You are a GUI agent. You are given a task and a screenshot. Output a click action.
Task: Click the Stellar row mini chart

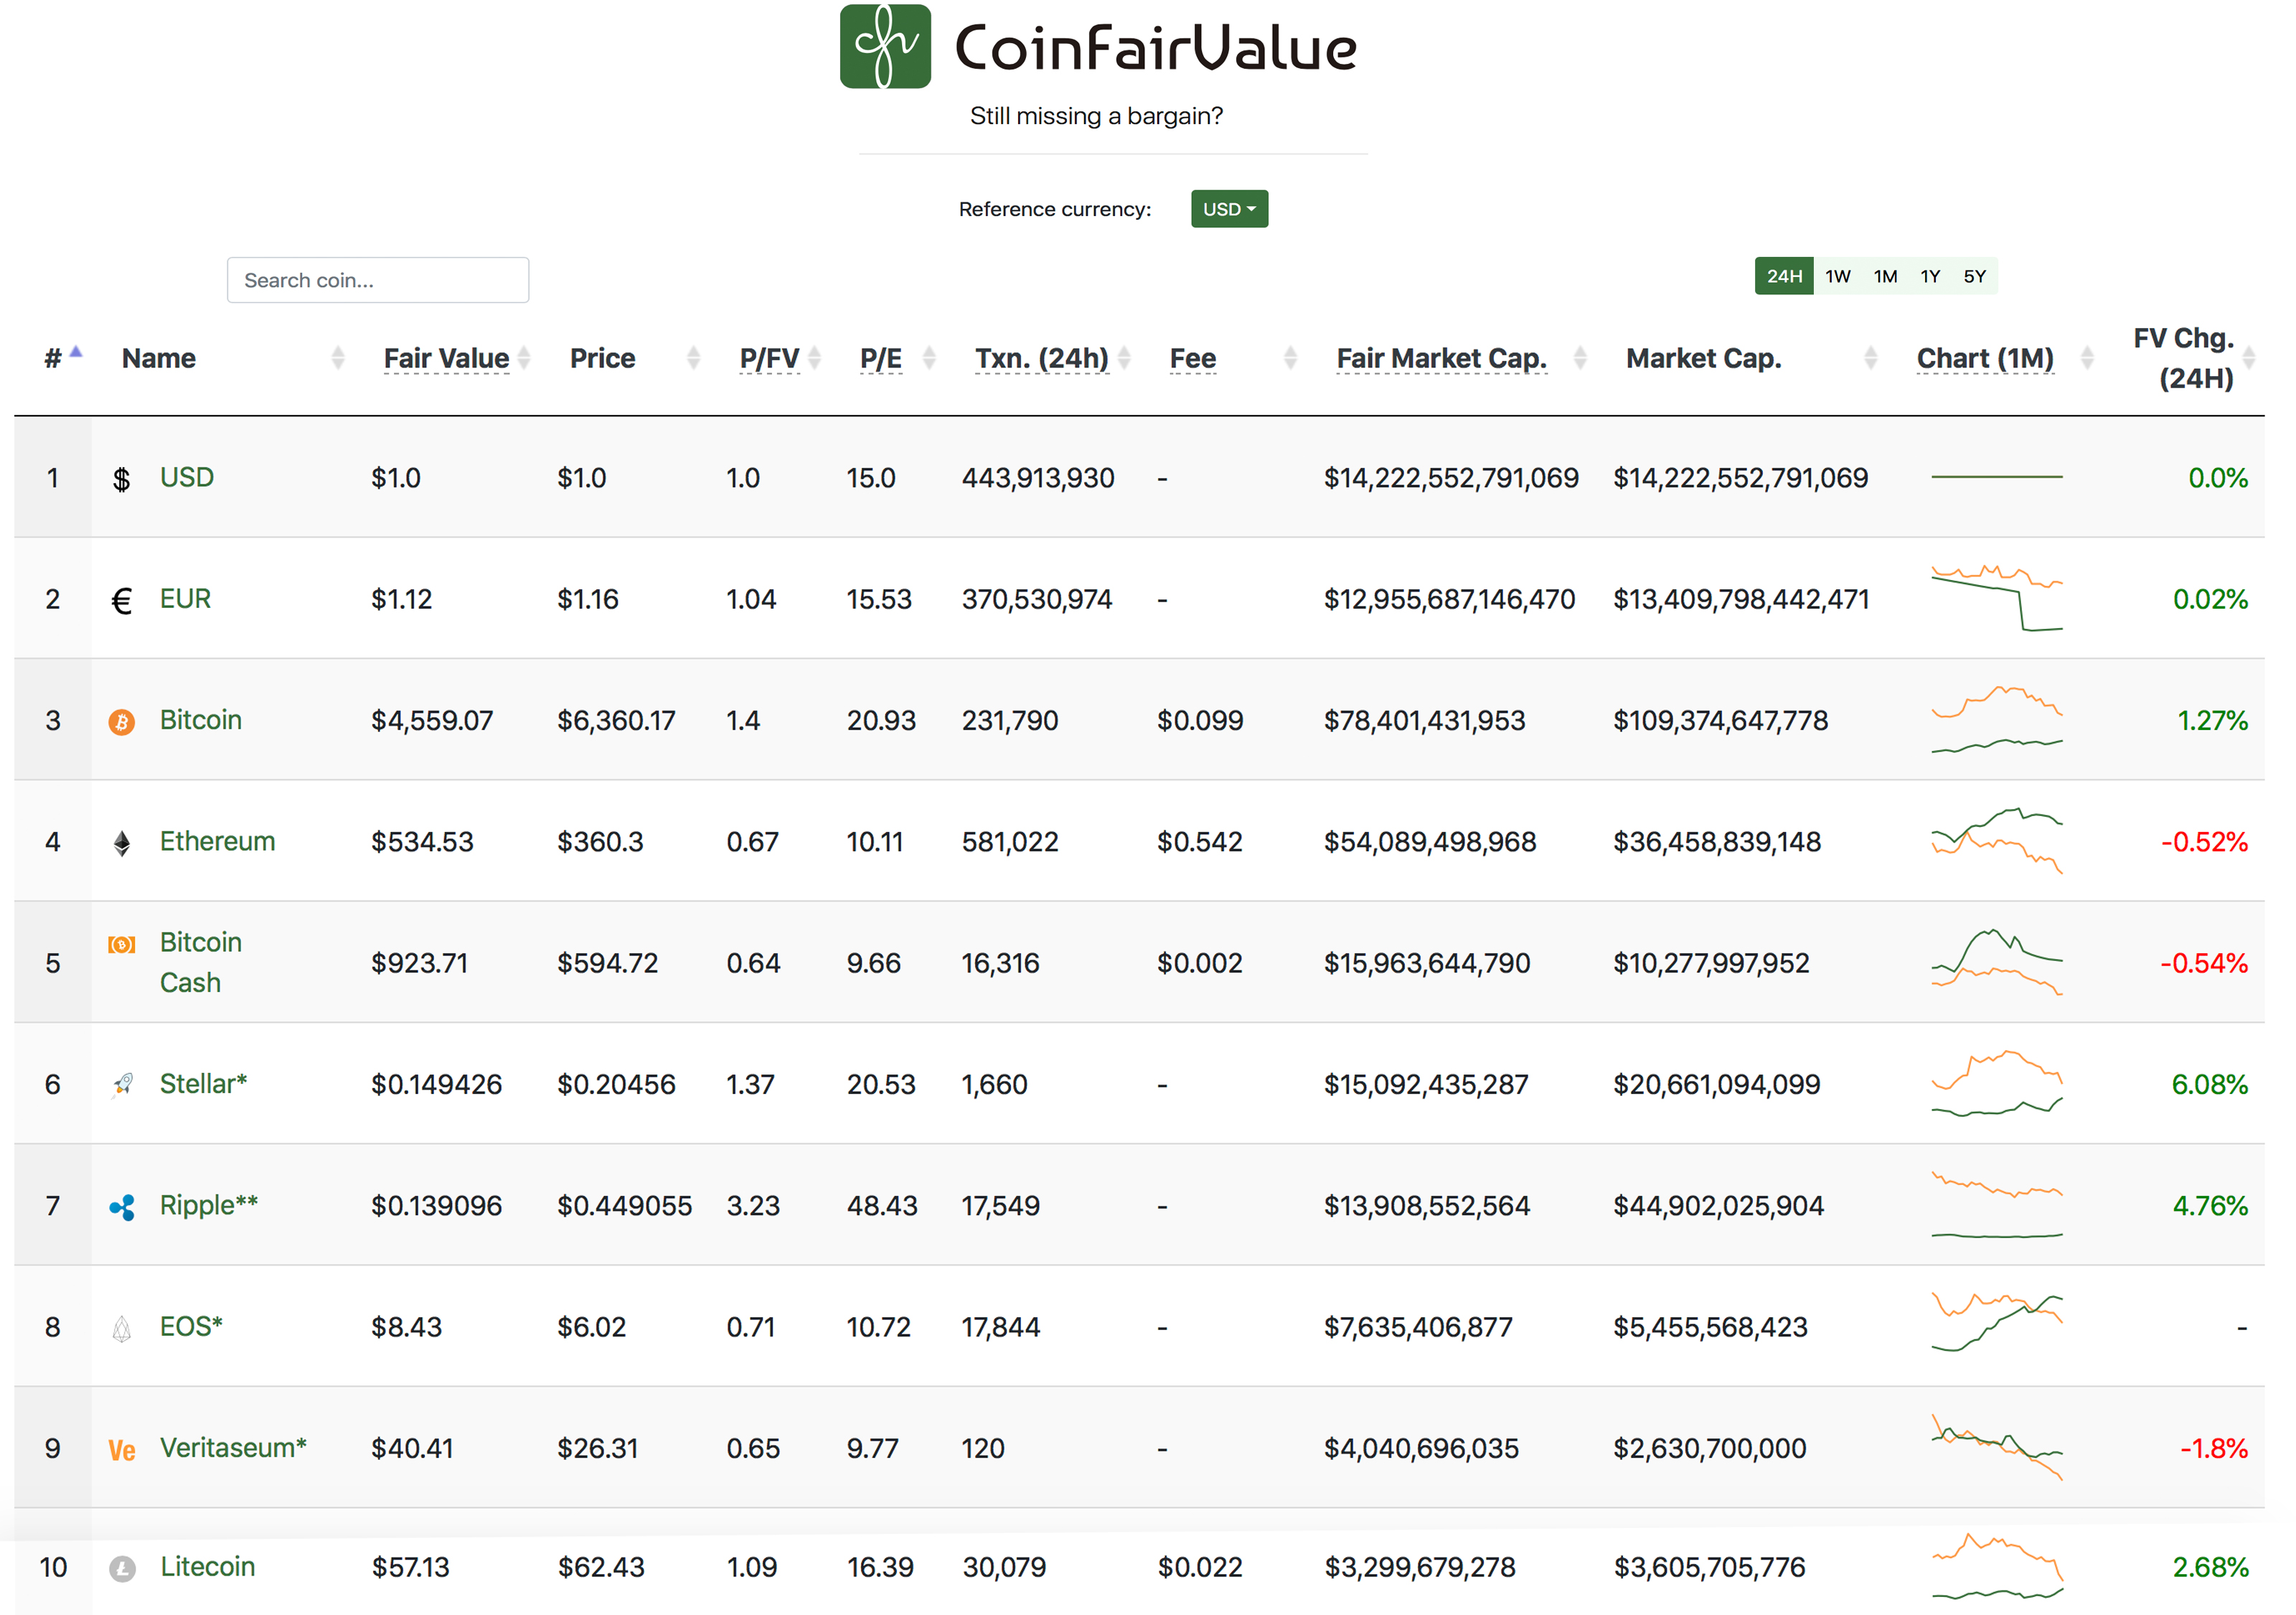click(1996, 1082)
